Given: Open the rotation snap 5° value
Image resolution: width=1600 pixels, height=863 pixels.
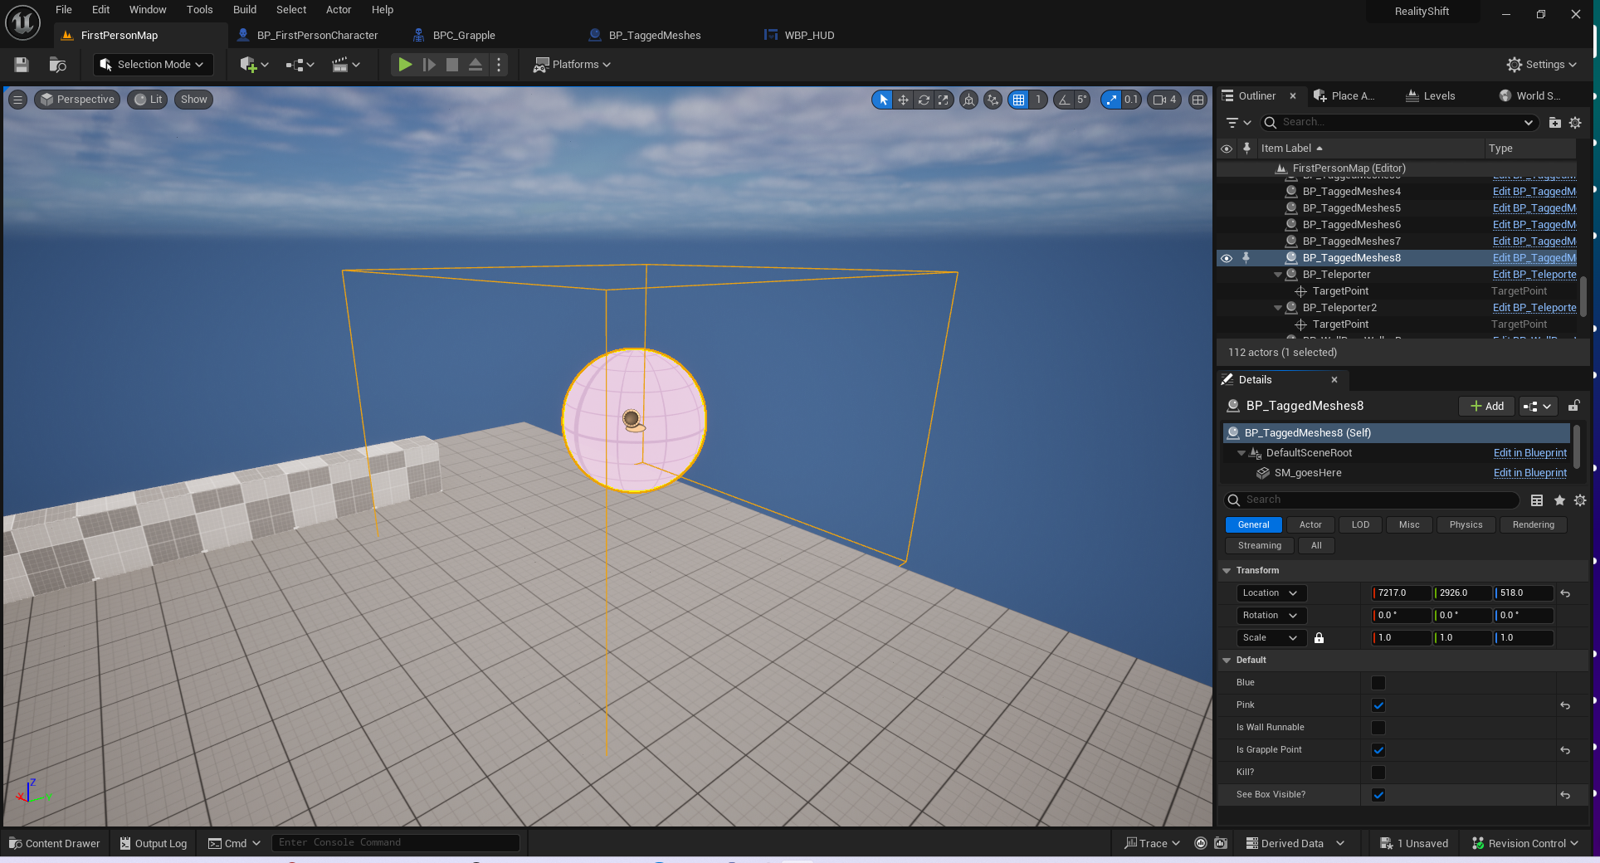Looking at the screenshot, I should pos(1082,100).
